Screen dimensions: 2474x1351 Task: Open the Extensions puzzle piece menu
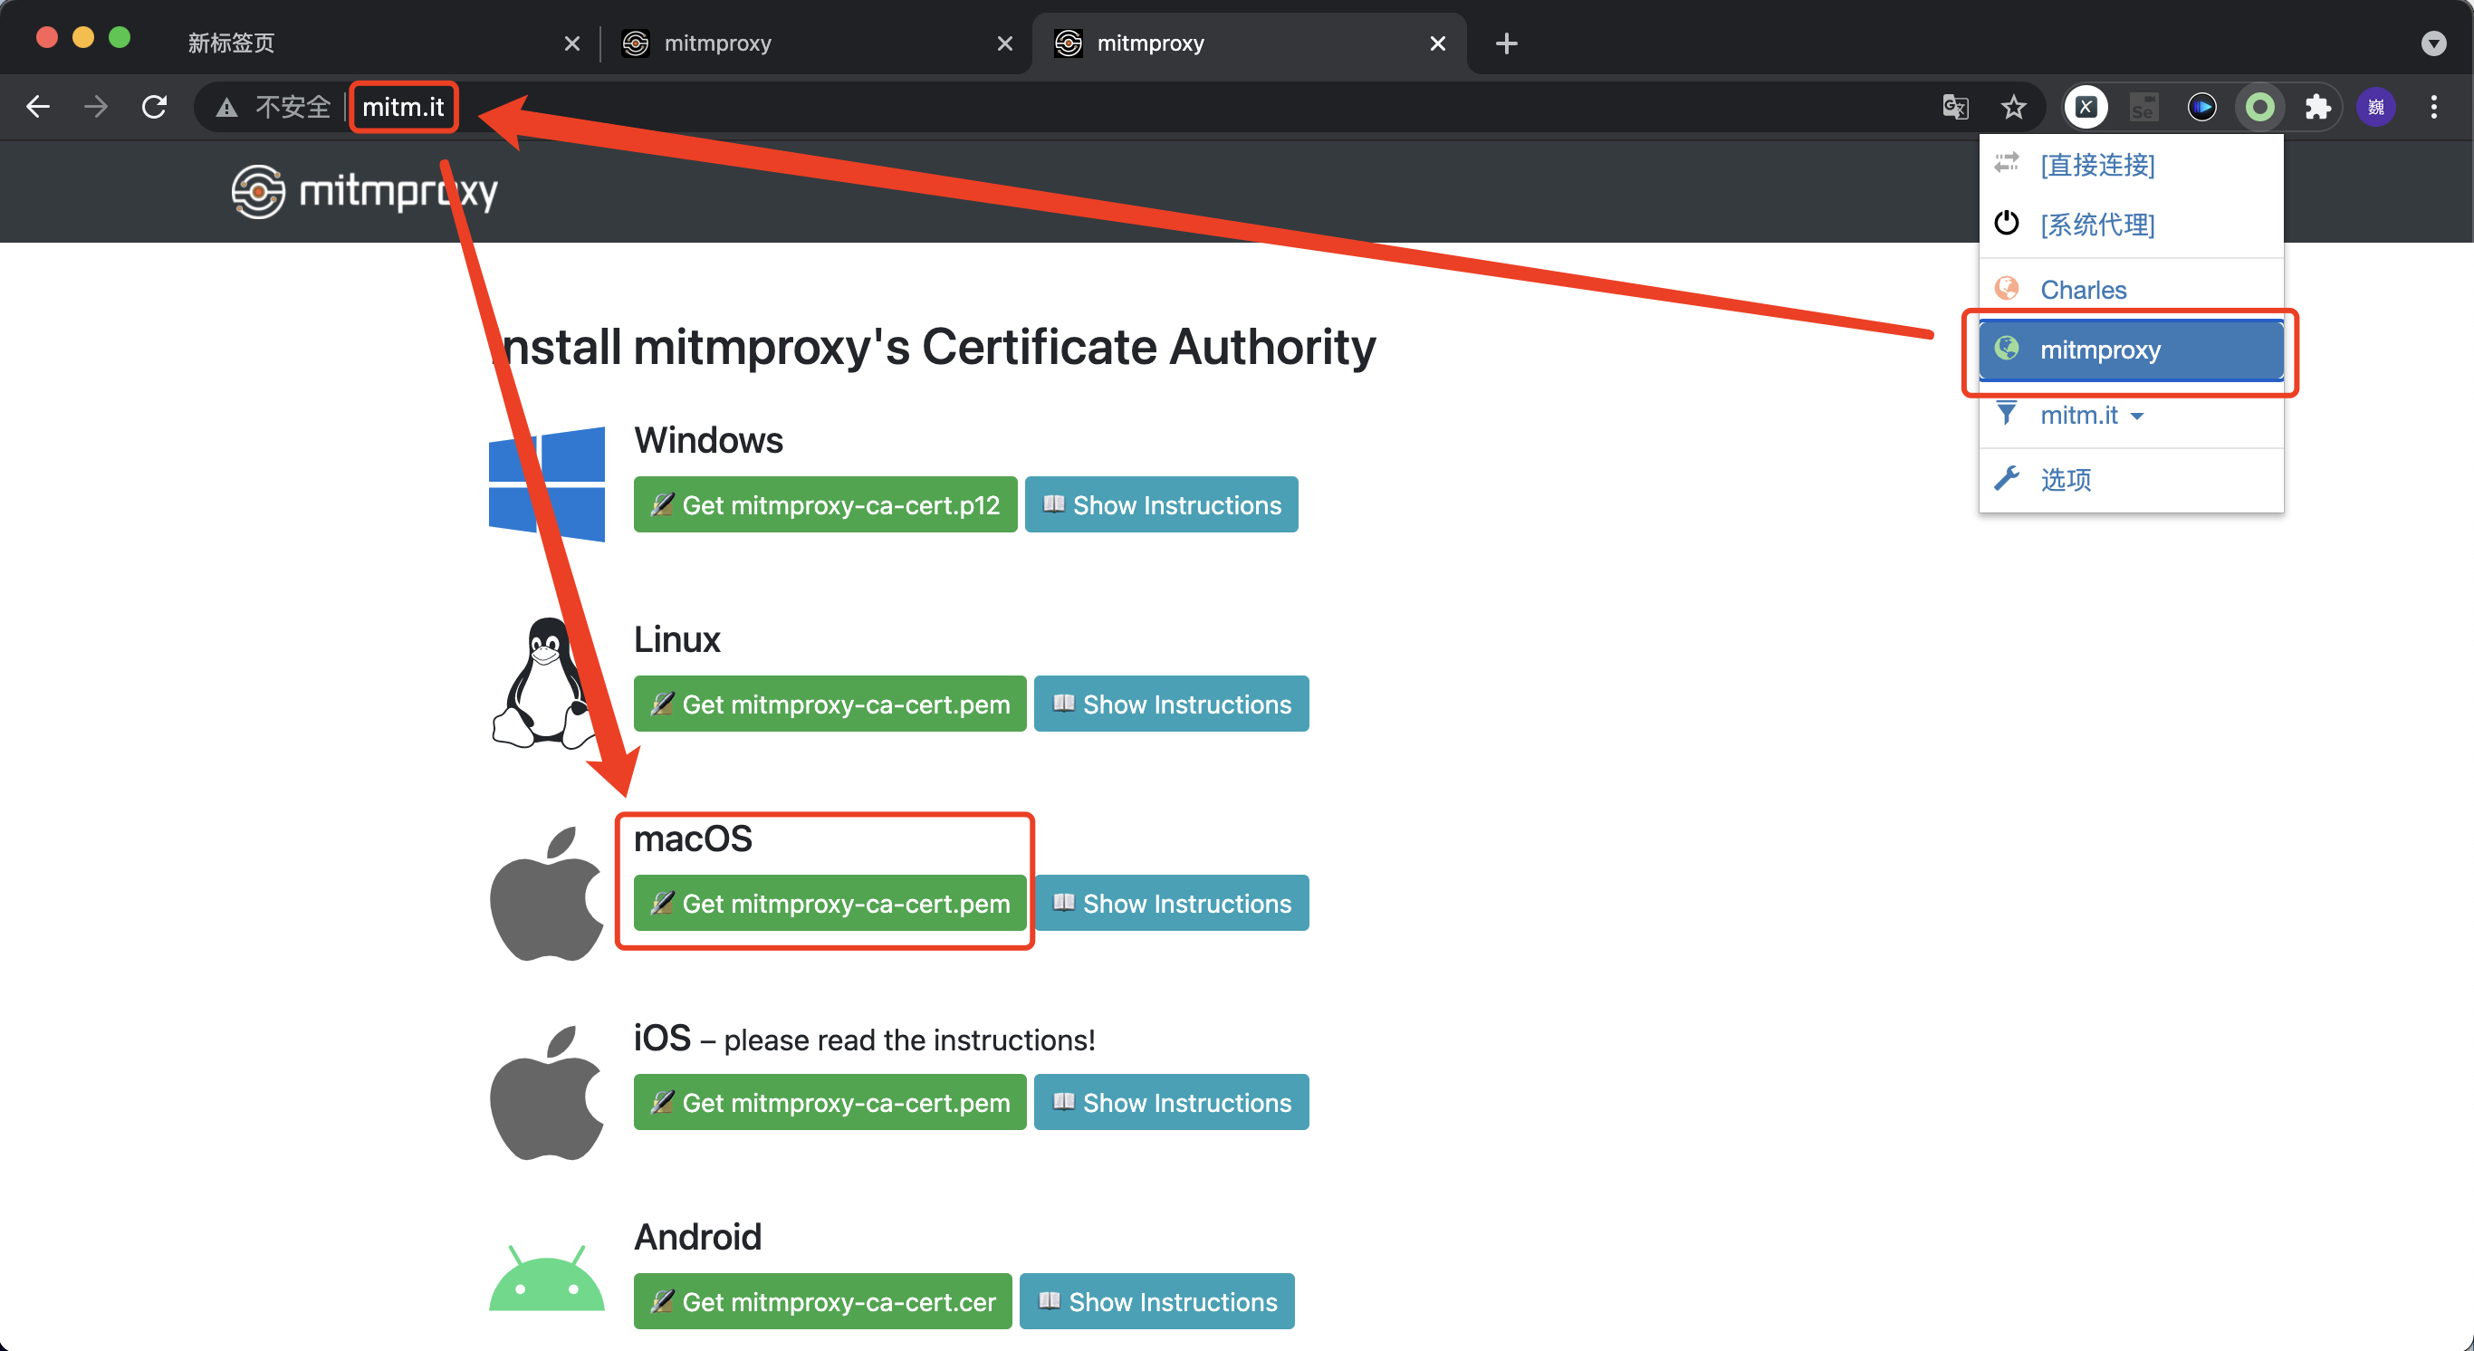coord(2318,107)
